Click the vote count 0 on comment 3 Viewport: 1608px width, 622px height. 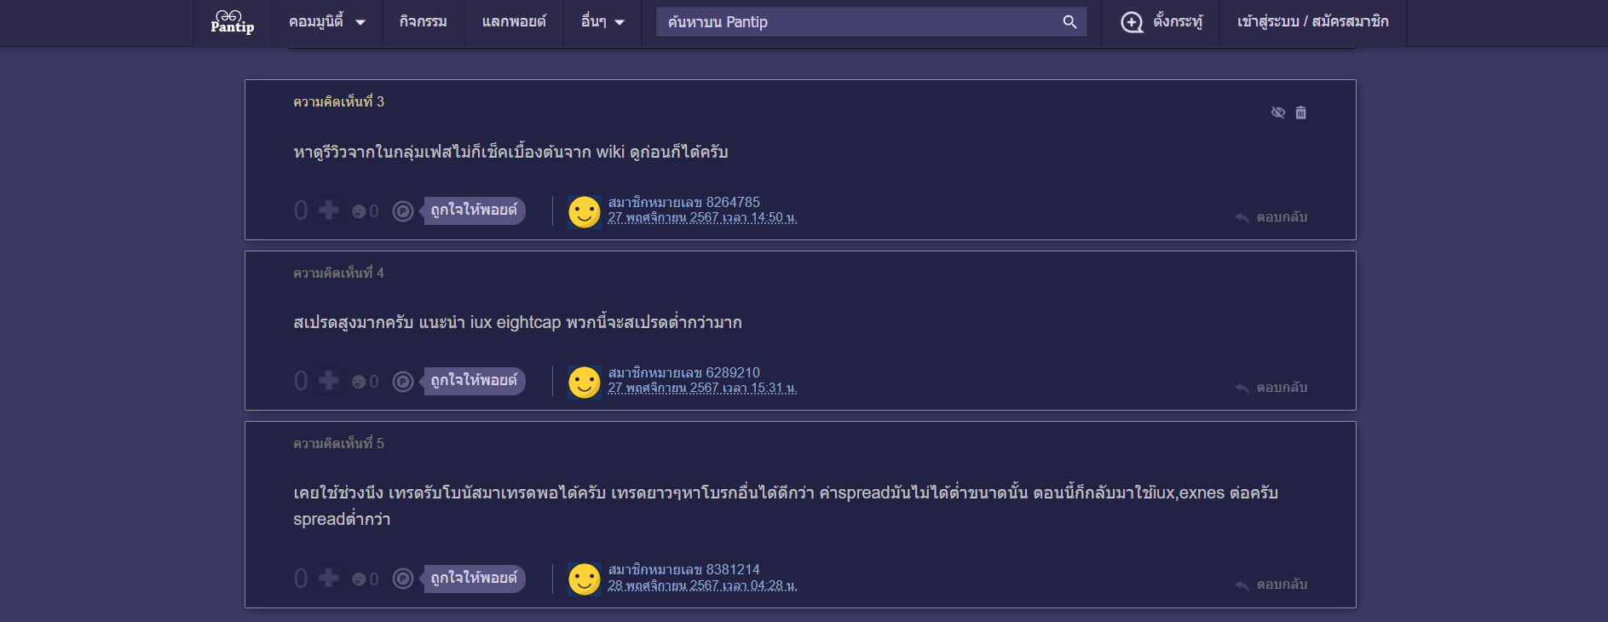click(x=301, y=210)
